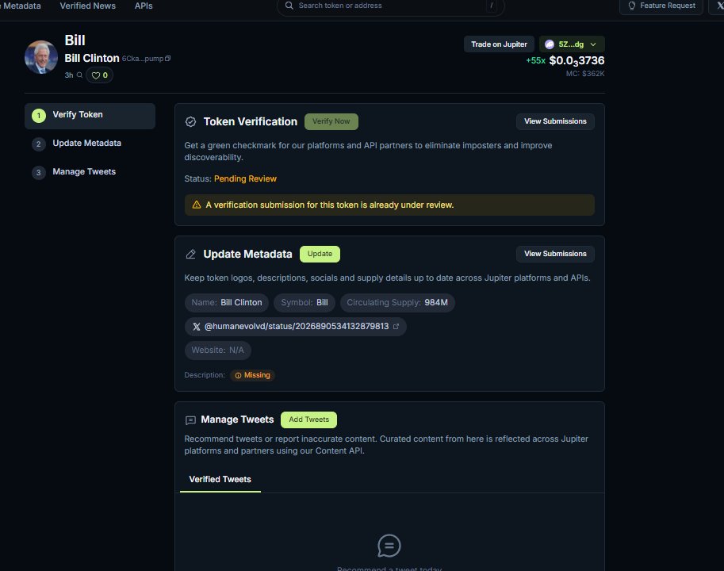Click the +55x gain indicator

[535, 60]
